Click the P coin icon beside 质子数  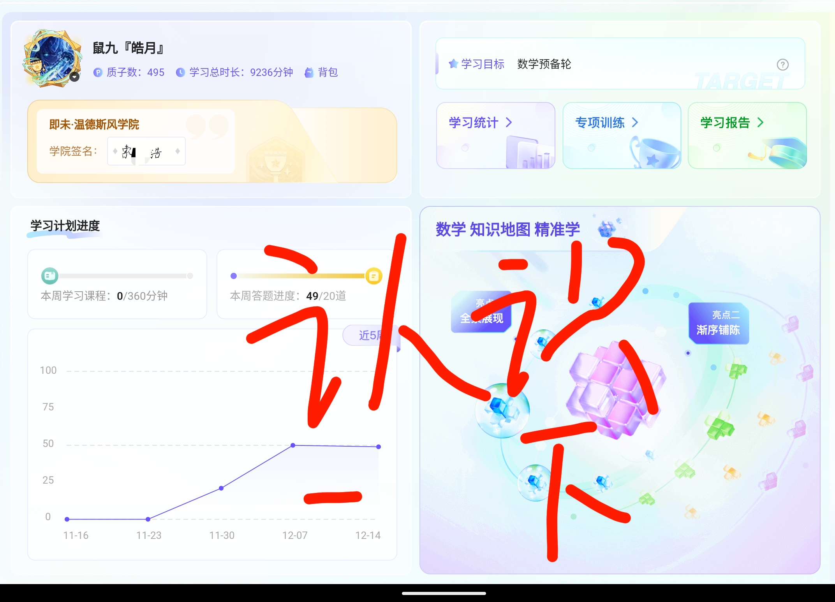point(99,72)
